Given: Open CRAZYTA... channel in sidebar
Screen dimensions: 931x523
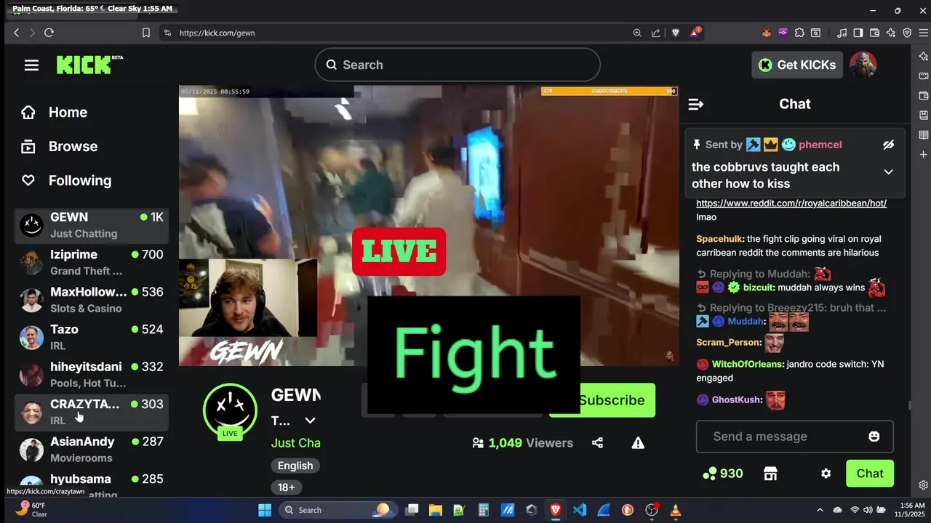Looking at the screenshot, I should [x=92, y=412].
